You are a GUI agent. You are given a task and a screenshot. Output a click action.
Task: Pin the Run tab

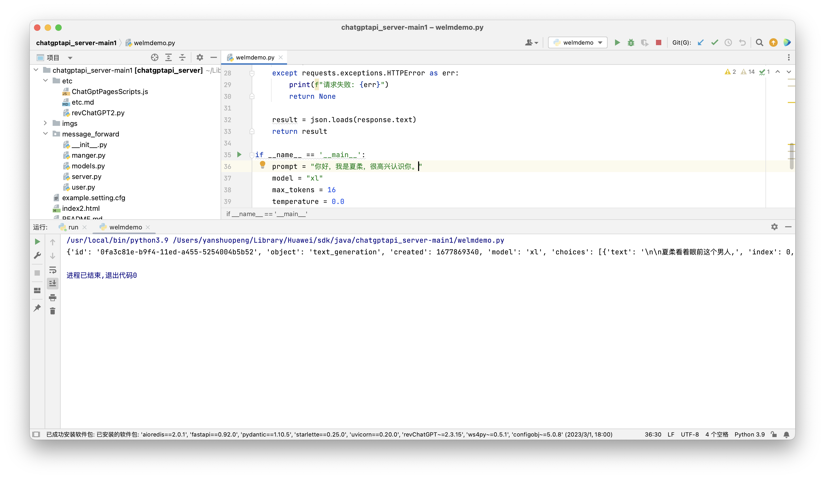[x=37, y=308]
